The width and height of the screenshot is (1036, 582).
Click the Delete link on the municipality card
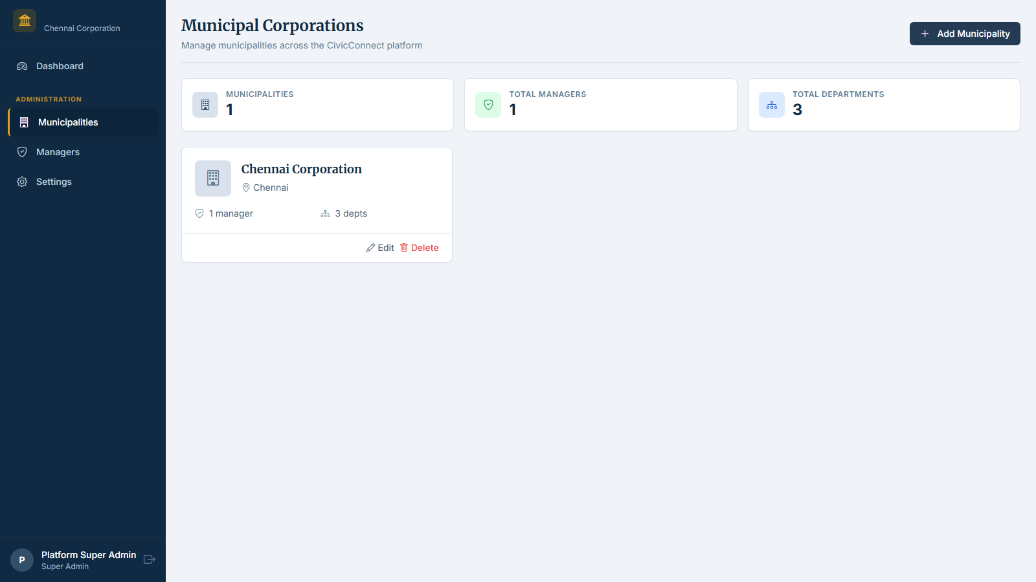[x=425, y=247]
